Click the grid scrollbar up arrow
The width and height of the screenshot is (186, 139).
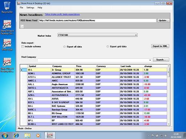(169, 66)
